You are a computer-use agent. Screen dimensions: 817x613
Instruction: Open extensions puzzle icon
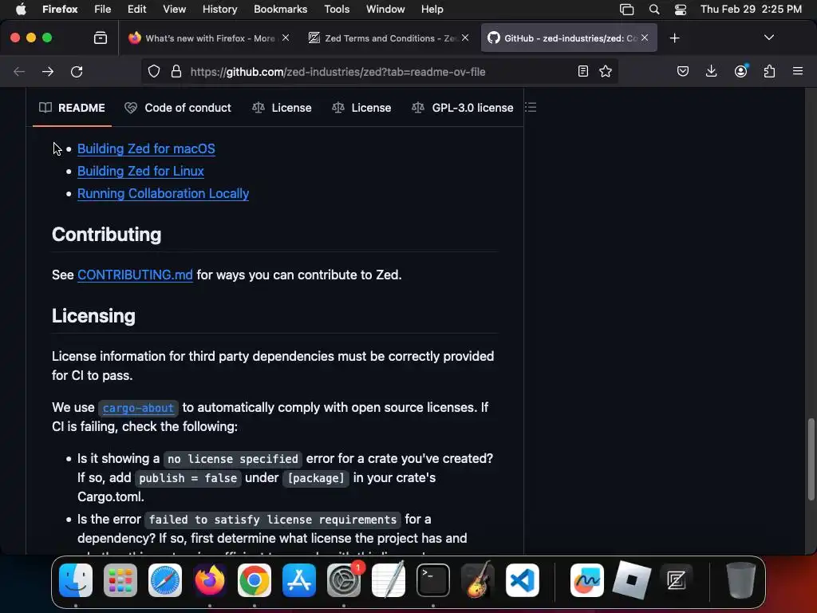(x=770, y=71)
